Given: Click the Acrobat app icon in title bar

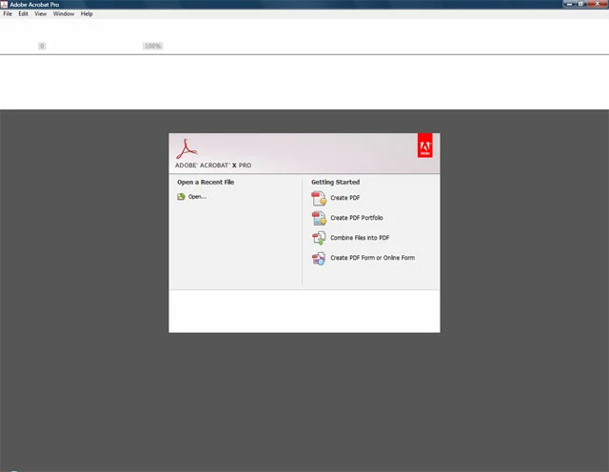Looking at the screenshot, I should click(x=4, y=4).
